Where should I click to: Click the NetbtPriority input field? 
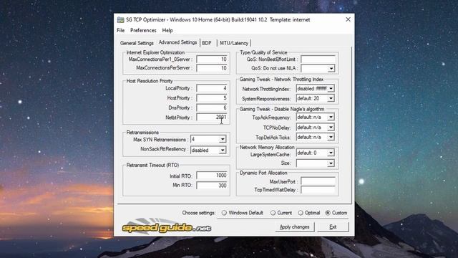tap(212, 117)
